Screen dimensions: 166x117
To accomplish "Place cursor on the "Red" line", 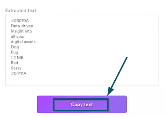I will pyautogui.click(x=14, y=63).
